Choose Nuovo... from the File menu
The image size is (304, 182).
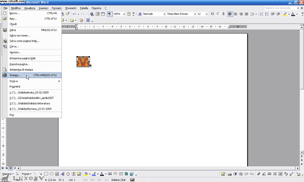coord(32,13)
